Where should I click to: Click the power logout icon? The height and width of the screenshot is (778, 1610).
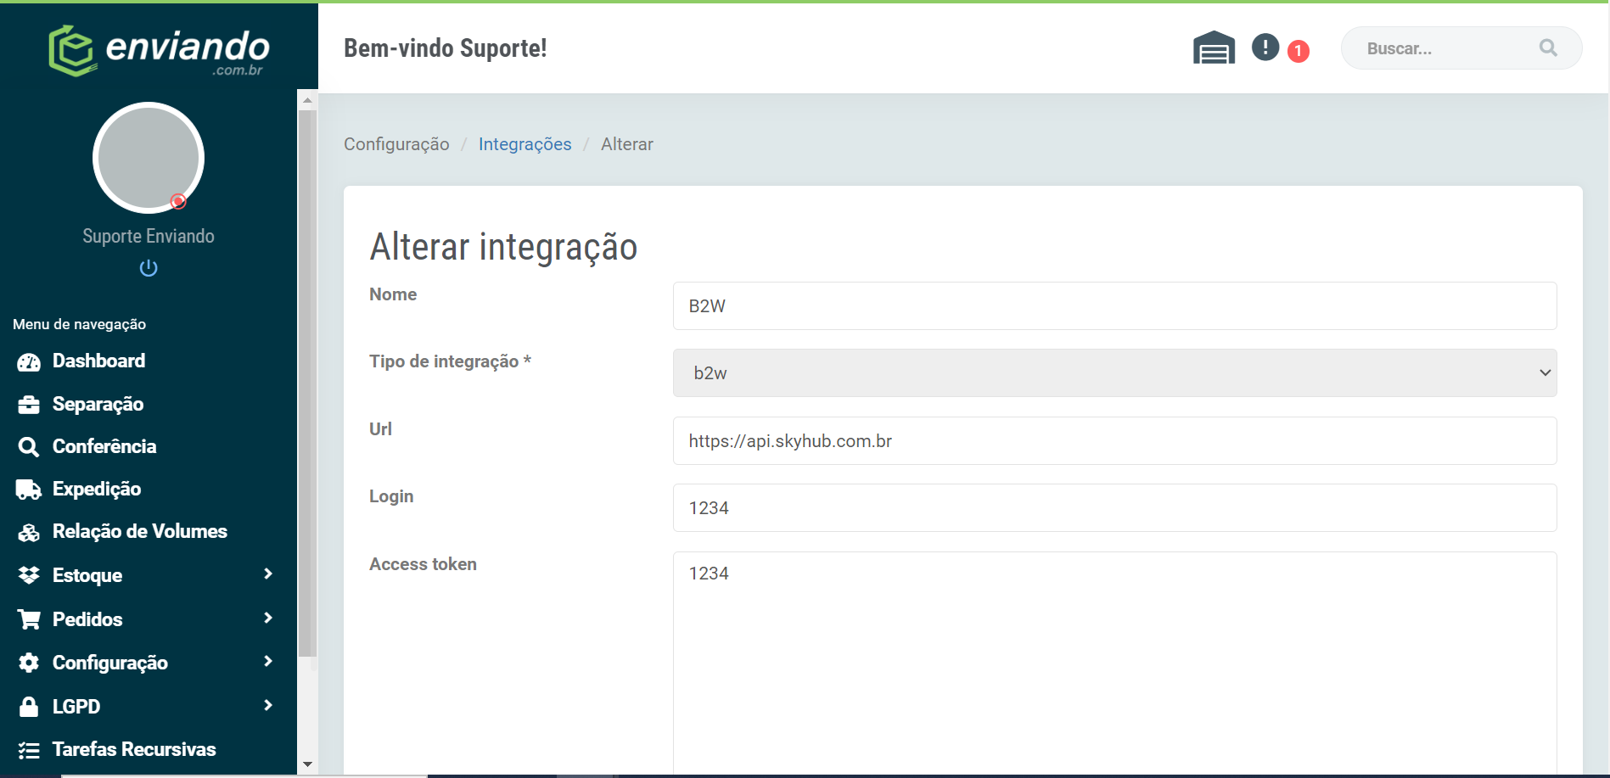[x=149, y=268]
